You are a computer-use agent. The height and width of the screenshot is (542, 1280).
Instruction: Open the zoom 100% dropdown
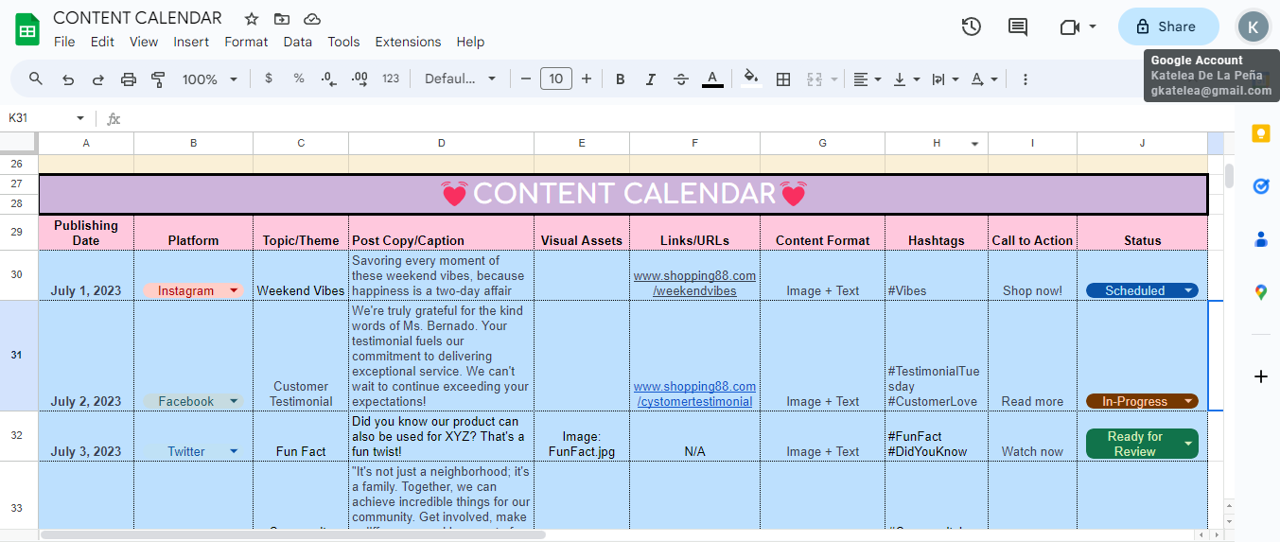point(210,79)
